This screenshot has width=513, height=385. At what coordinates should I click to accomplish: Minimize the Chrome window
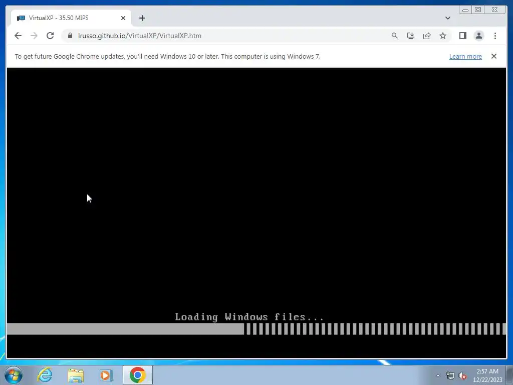pyautogui.click(x=465, y=10)
